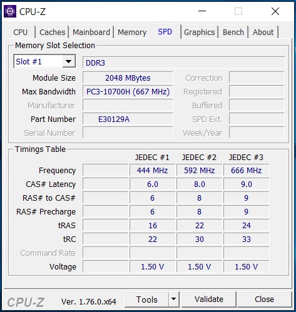
Task: Click the Validate button
Action: click(x=209, y=299)
